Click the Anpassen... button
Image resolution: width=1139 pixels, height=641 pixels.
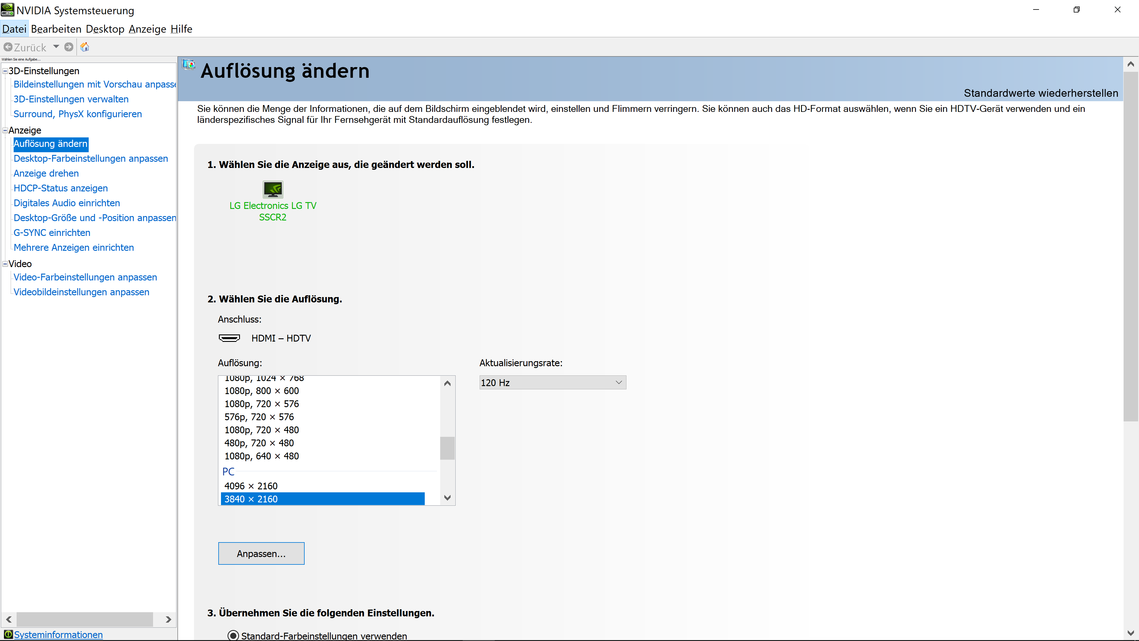[x=261, y=553]
